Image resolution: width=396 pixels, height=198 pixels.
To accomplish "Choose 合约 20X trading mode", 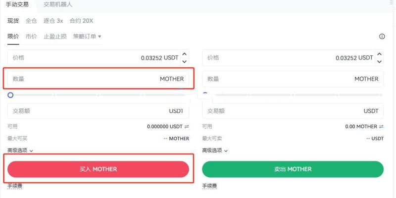I will (x=81, y=21).
